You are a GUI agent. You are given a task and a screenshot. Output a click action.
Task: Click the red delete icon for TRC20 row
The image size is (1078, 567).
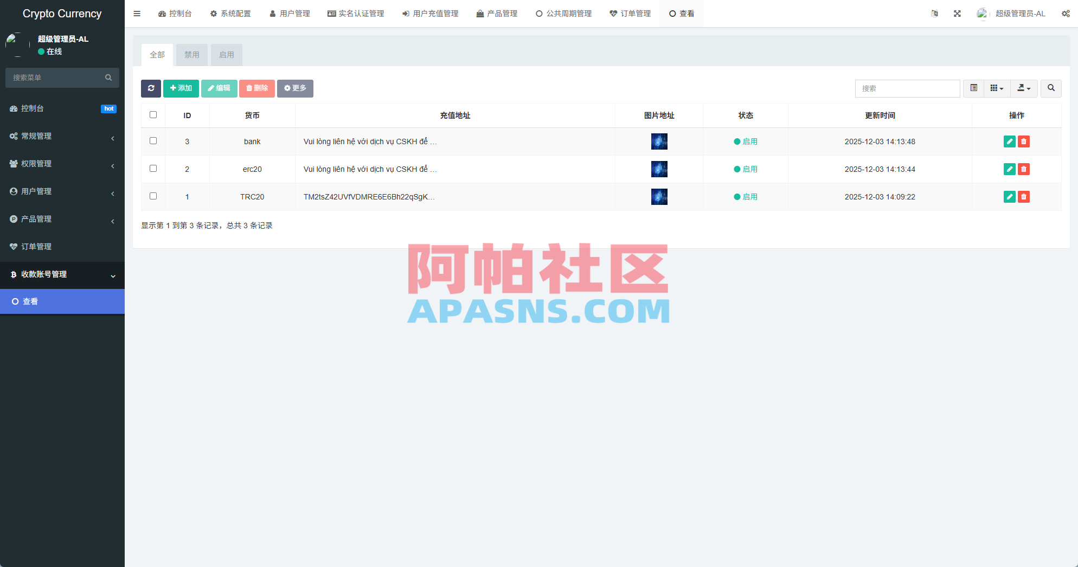[x=1024, y=197]
